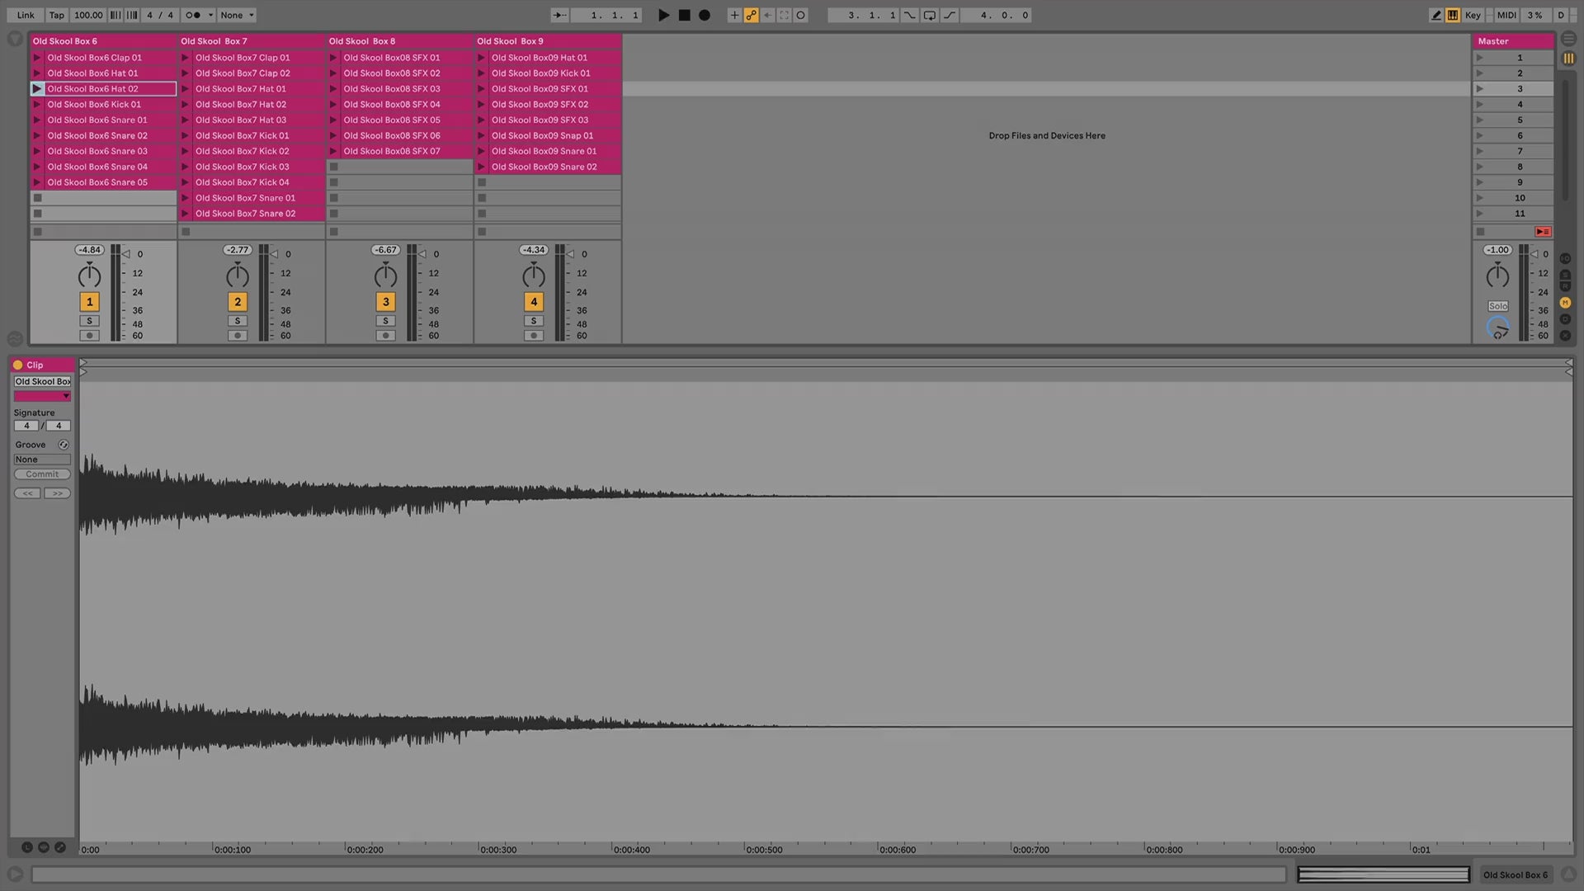The image size is (1584, 891).
Task: Click the clip name field Old Skool Box
Action: pos(42,381)
